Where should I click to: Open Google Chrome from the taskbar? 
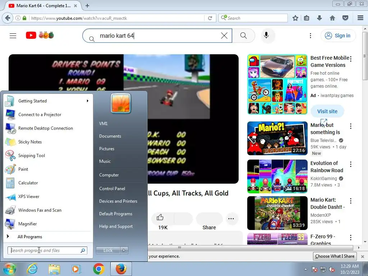click(x=98, y=269)
